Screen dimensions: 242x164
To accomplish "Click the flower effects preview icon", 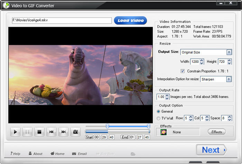I will [164, 132].
